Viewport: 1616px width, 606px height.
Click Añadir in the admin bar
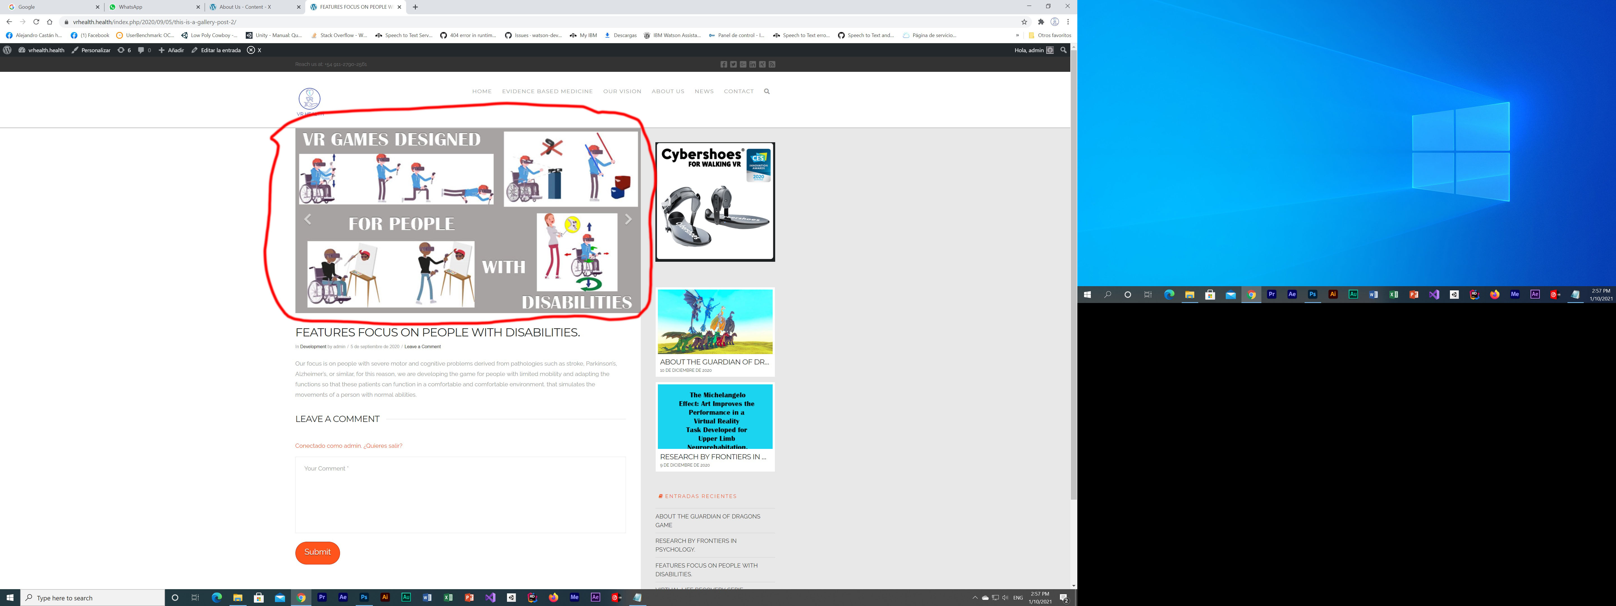coord(171,50)
